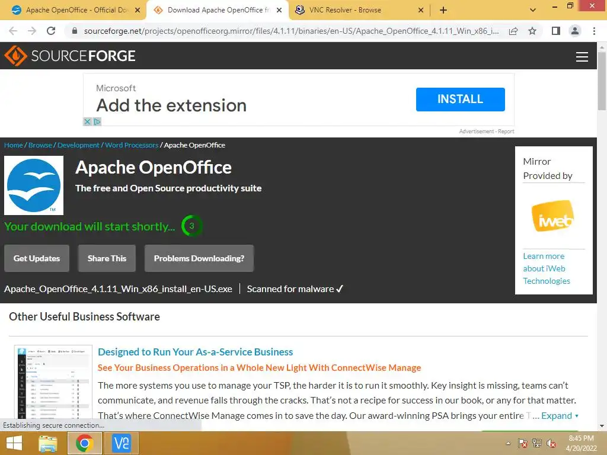Click See Your Business Operations orange subtitle
607x455 pixels.
259,367
